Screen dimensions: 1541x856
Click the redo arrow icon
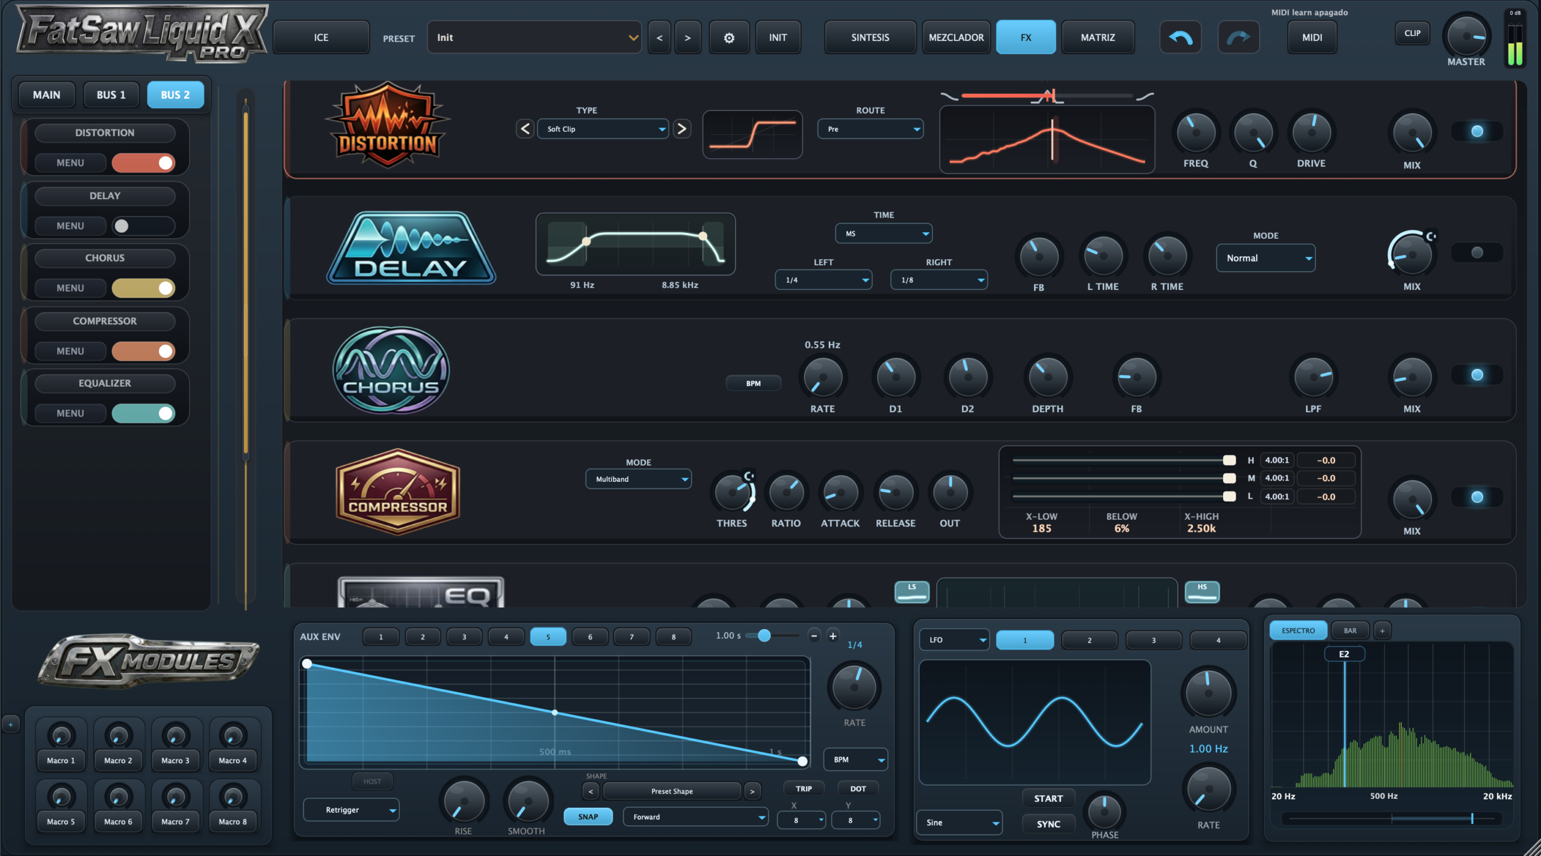tap(1238, 37)
